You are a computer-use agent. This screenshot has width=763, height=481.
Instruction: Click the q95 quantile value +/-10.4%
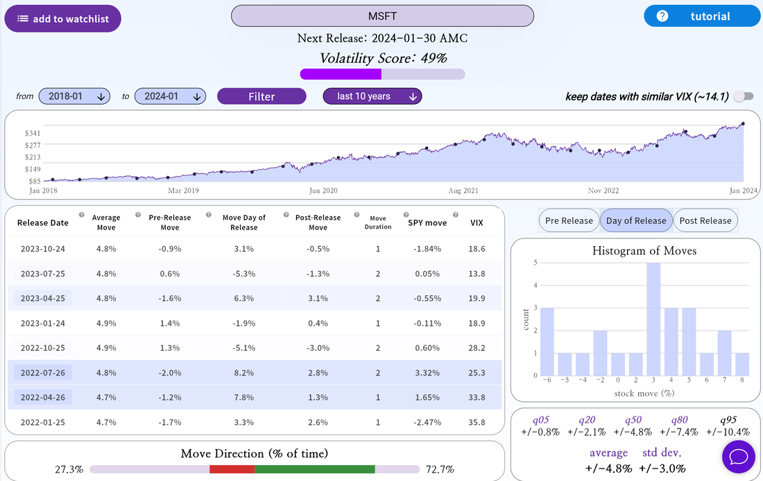[728, 432]
